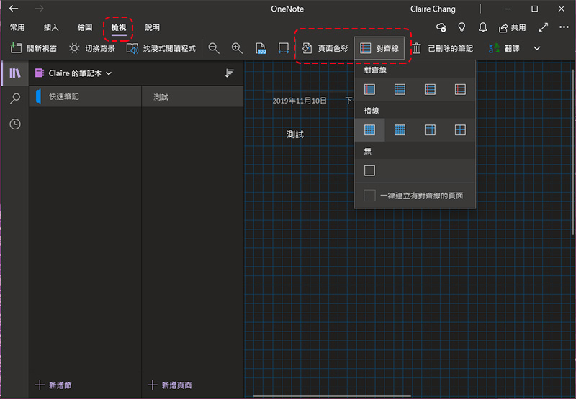Open the notifications bell
The image size is (576, 399).
[482, 27]
